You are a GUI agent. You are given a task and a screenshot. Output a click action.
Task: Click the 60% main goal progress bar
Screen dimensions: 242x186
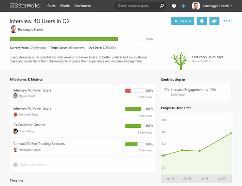tap(77, 39)
